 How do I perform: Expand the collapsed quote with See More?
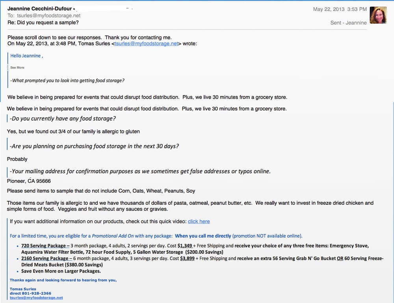(17, 67)
